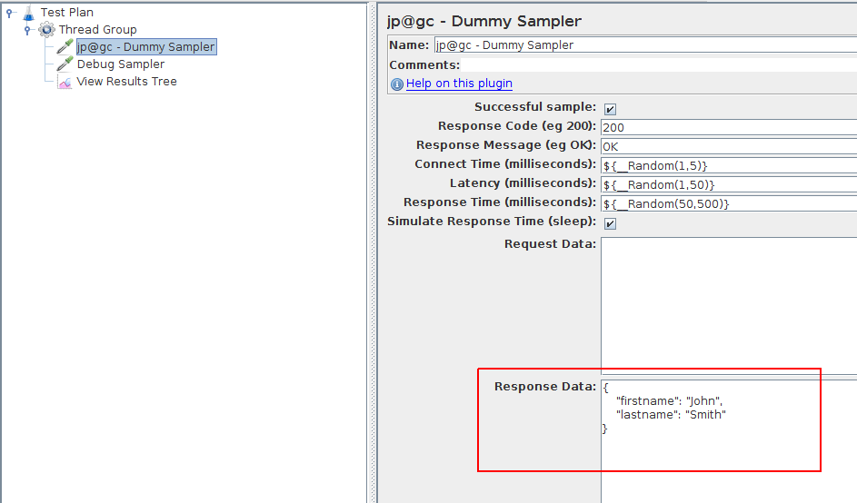Click the Thread Group gear icon
Screen dimensions: 857x503
click(47, 29)
